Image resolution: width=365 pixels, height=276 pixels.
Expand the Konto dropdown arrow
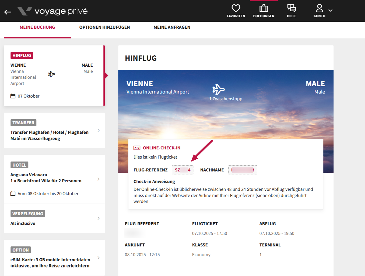pyautogui.click(x=331, y=10)
